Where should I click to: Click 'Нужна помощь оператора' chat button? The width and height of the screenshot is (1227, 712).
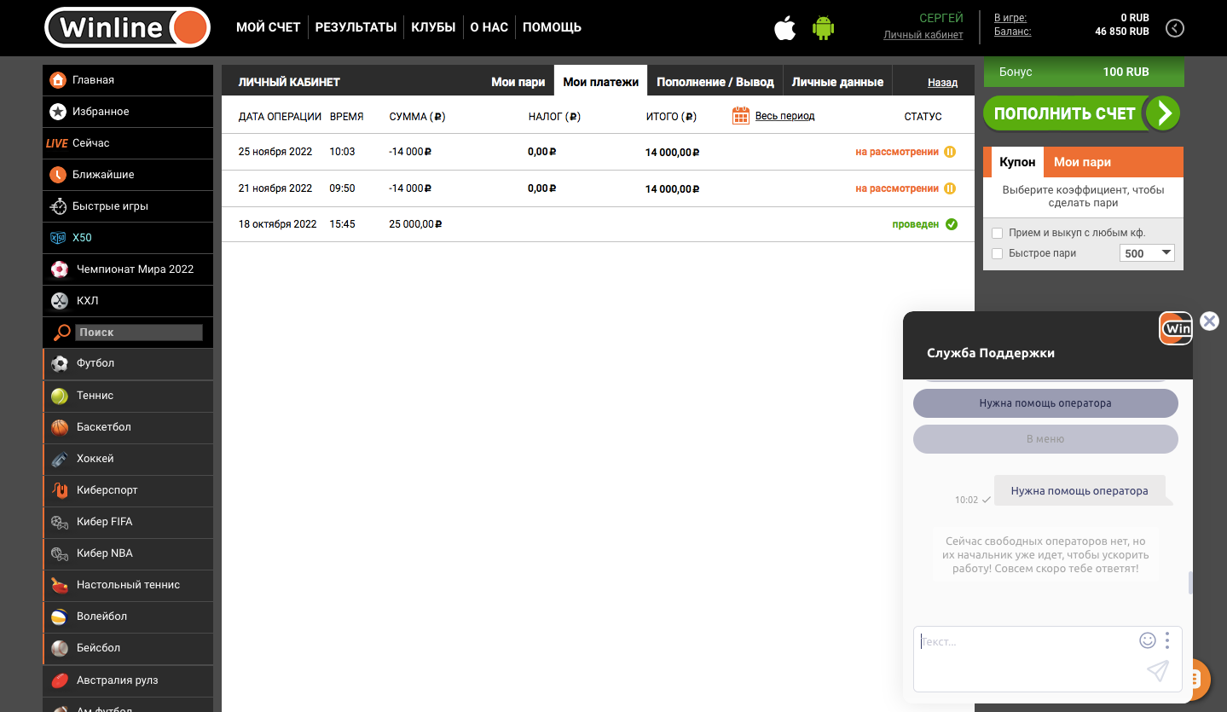(x=1045, y=403)
